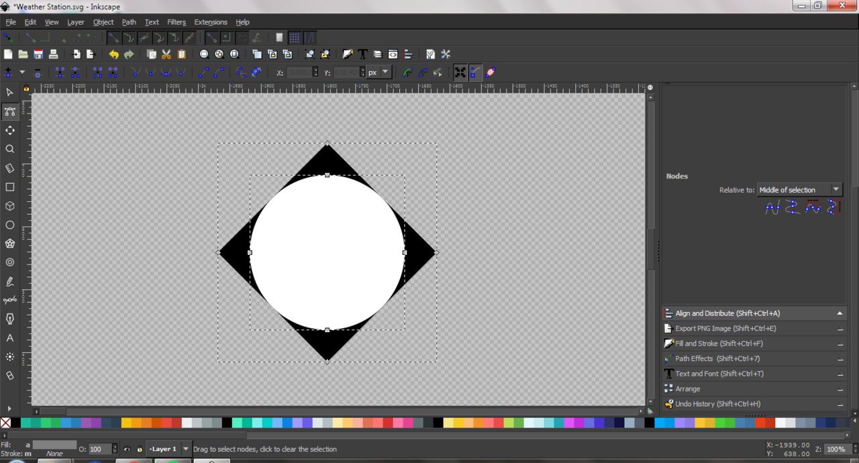
Task: Distribute selected nodes vertically
Action: pyautogui.click(x=834, y=208)
